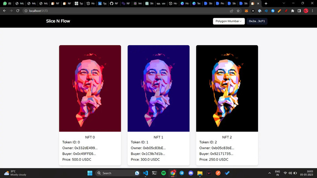This screenshot has width=317, height=178.
Task: Switch to the GitHub NF tab
Action: click(114, 4)
